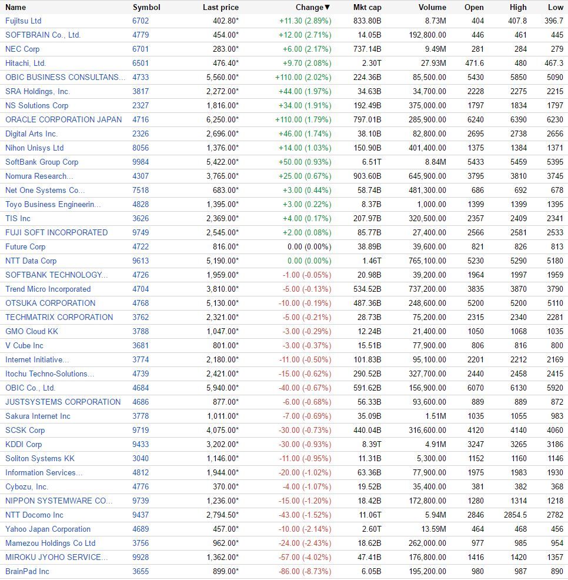The image size is (568, 580).
Task: Click symbol 6702 link
Action: (x=141, y=21)
